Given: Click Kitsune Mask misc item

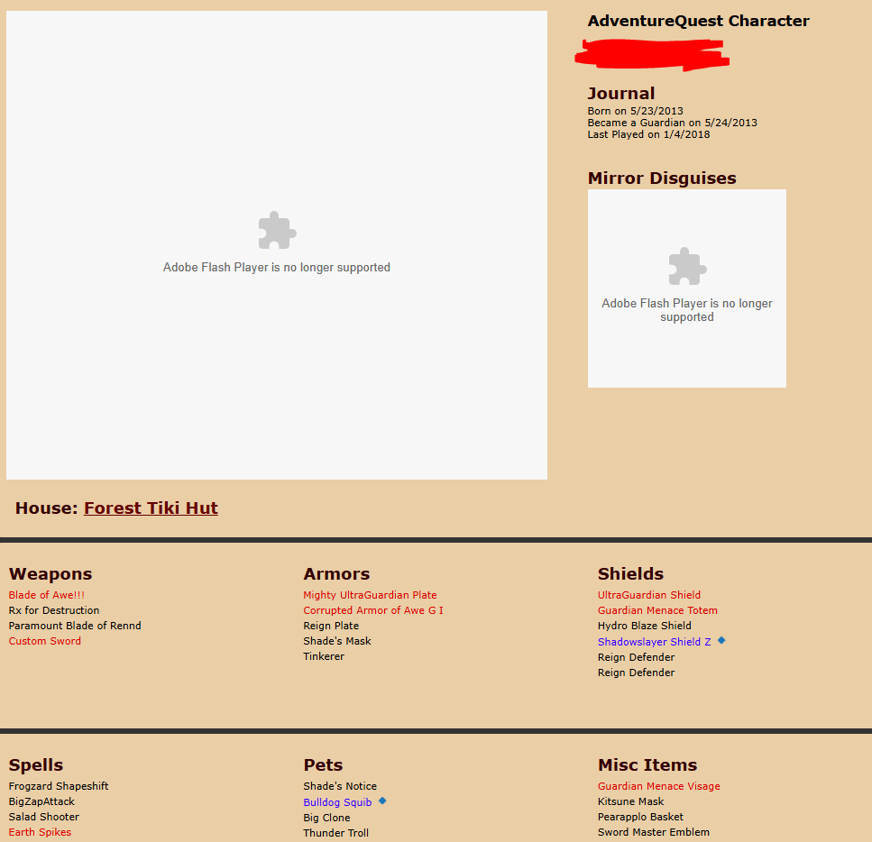Looking at the screenshot, I should click(630, 801).
